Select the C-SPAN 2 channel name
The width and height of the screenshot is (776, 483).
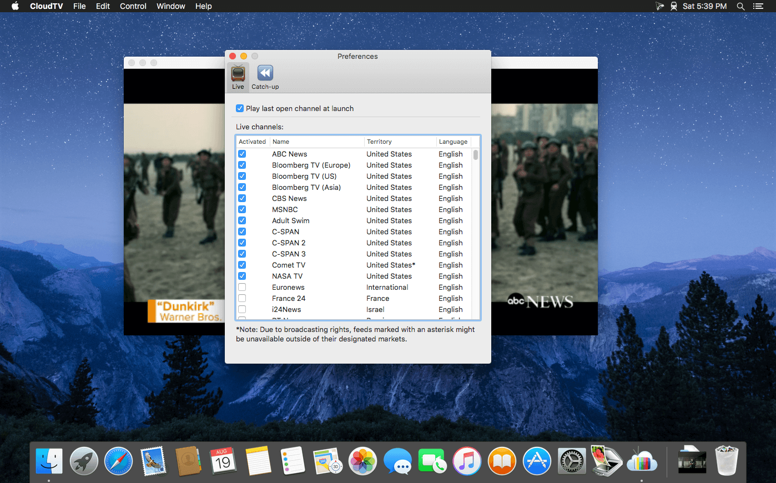[289, 243]
